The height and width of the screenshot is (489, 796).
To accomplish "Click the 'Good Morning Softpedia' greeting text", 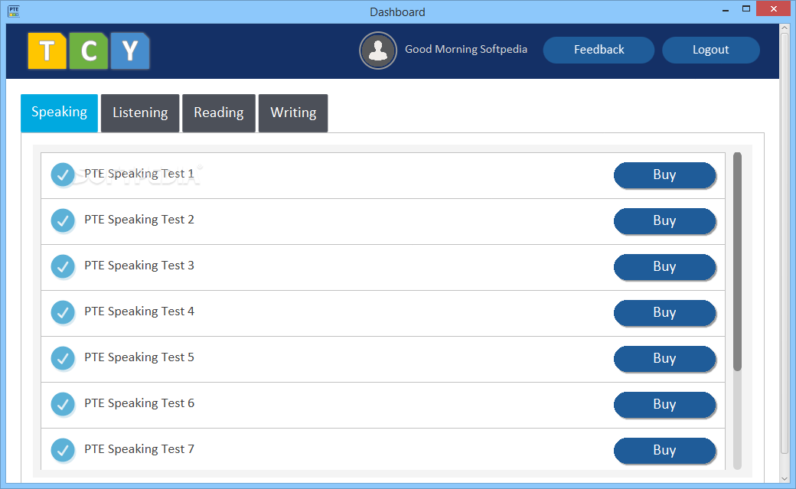I will (x=466, y=49).
